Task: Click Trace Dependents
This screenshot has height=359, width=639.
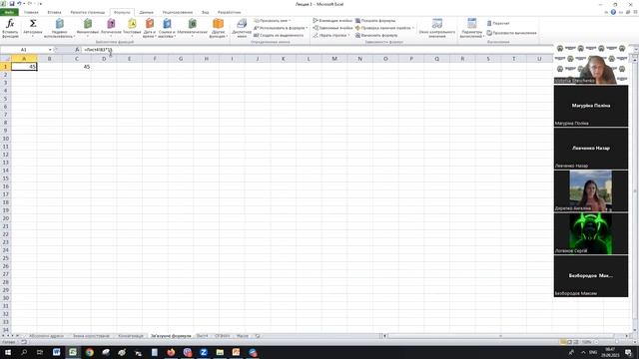Action: coord(332,28)
